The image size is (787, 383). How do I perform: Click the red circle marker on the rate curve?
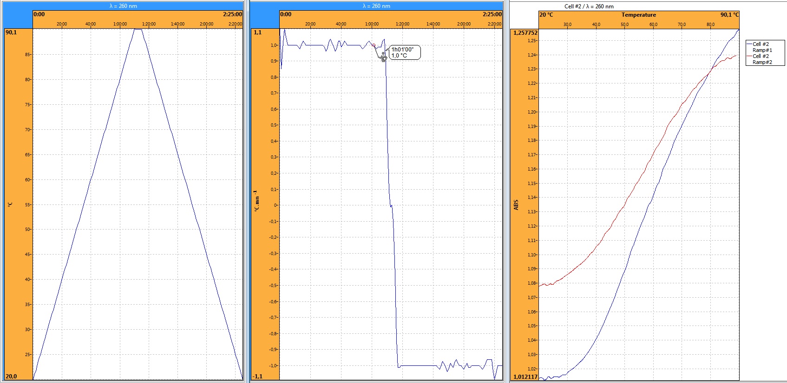click(374, 45)
